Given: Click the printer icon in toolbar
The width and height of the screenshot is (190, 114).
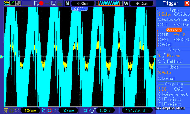Looking at the screenshot, I should tap(60, 3).
